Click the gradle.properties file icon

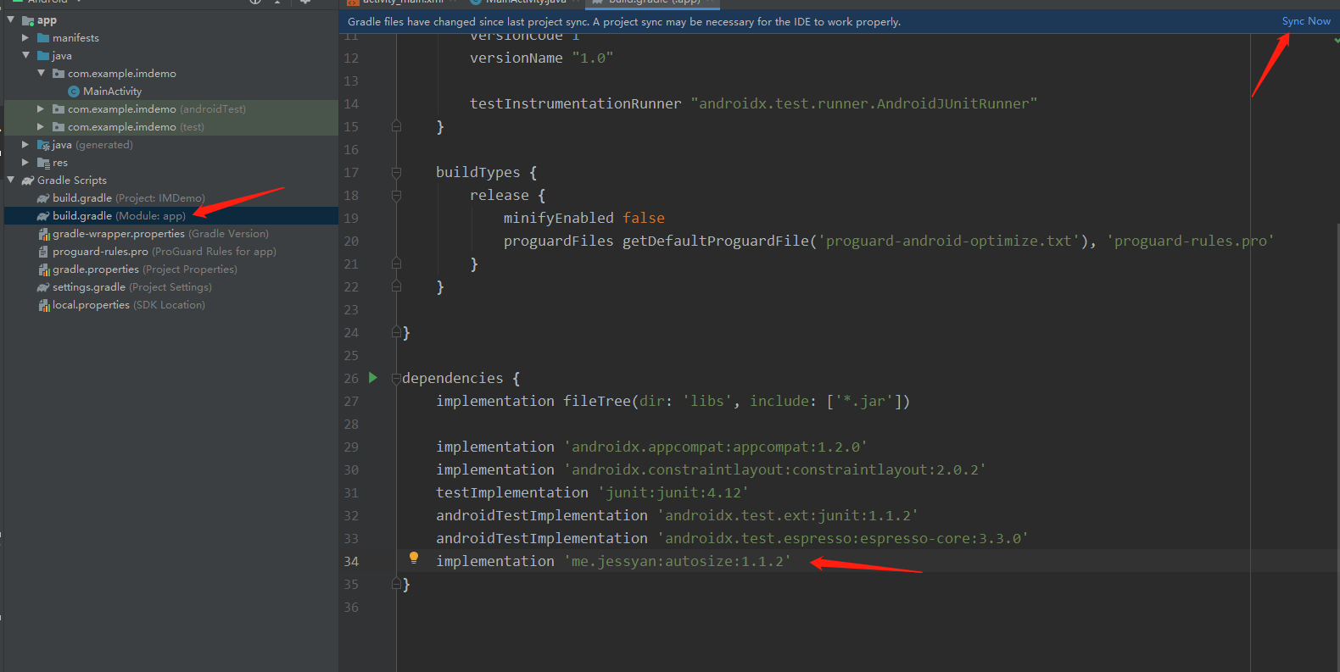pos(43,269)
